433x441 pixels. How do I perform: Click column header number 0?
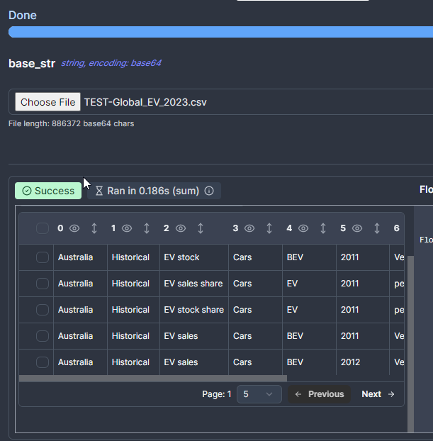60,228
